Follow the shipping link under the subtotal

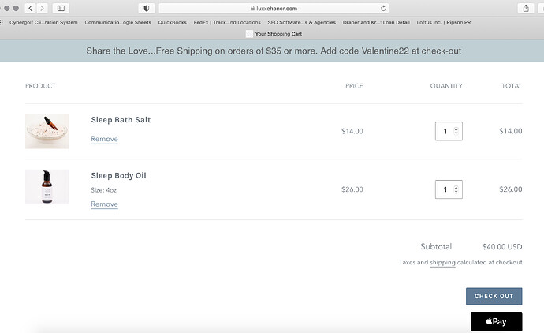pos(442,263)
